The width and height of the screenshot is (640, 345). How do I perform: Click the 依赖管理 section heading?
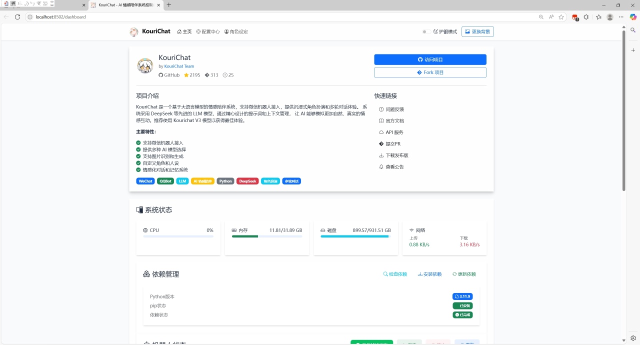[x=161, y=274]
